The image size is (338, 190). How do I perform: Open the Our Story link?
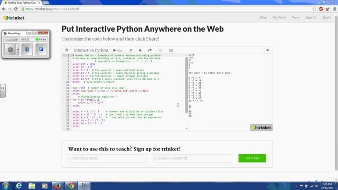point(279,17)
